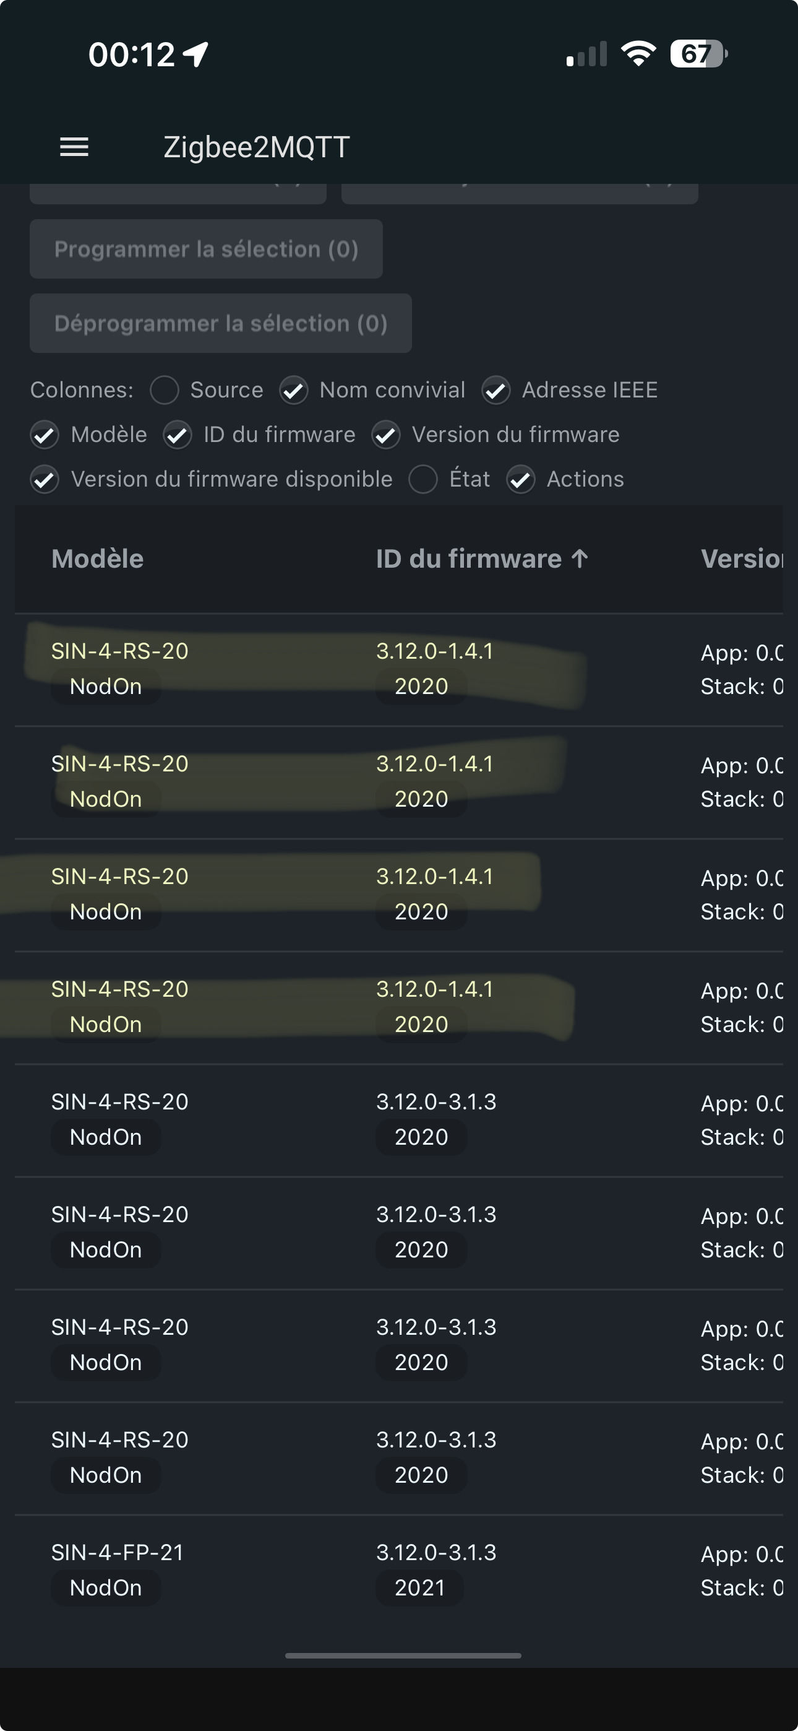798x1731 pixels.
Task: Sort by the Modèle column header
Action: pos(97,558)
